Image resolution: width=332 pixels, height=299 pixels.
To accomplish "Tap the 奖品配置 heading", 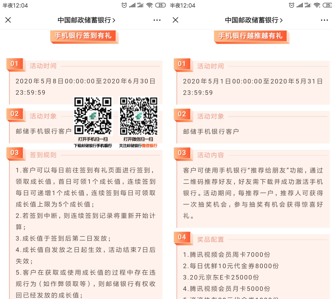I will [210, 240].
